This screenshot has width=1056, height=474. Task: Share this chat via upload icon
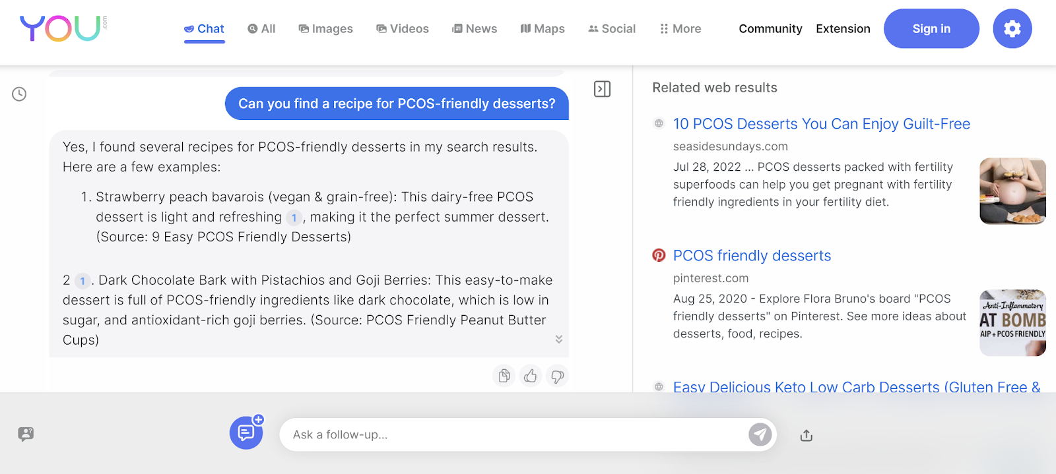coord(806,435)
